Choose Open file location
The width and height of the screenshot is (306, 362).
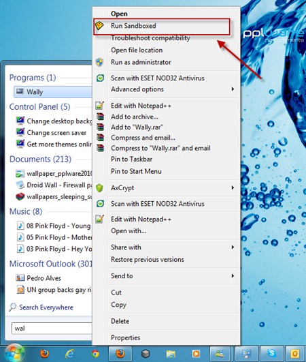[x=137, y=50]
